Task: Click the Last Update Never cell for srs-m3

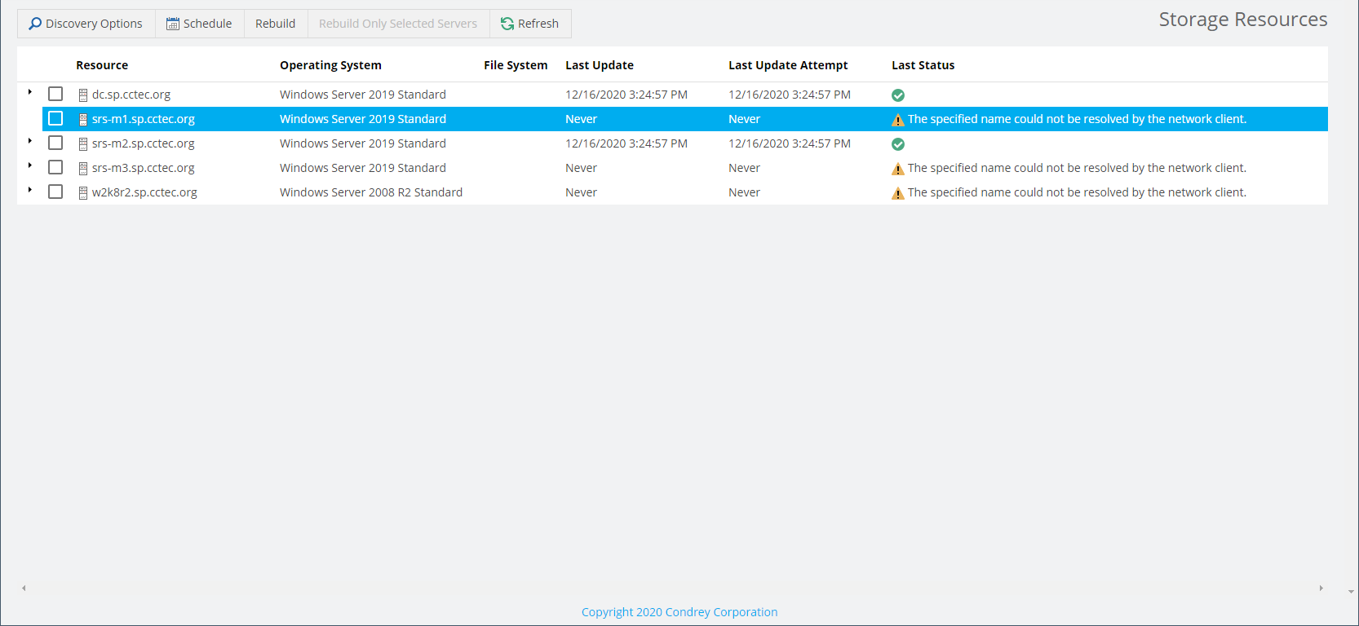Action: 581,168
